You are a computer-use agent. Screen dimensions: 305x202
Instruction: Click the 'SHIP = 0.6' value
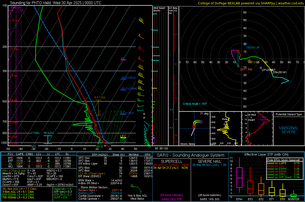[60, 197]
